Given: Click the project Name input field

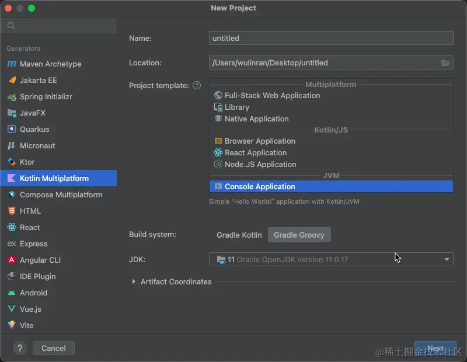Looking at the screenshot, I should pyautogui.click(x=331, y=38).
